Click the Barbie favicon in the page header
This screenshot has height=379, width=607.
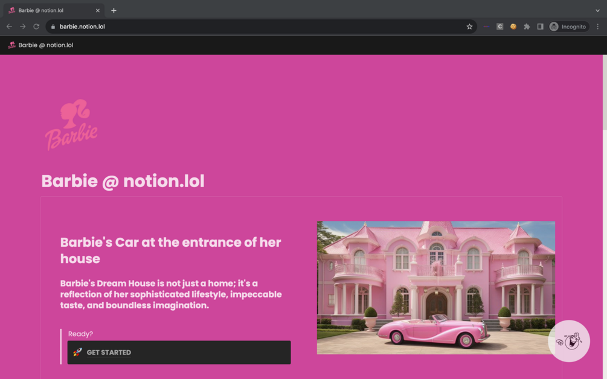pyautogui.click(x=11, y=45)
